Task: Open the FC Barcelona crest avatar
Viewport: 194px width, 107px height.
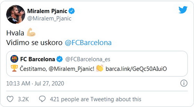Action: click(x=14, y=59)
